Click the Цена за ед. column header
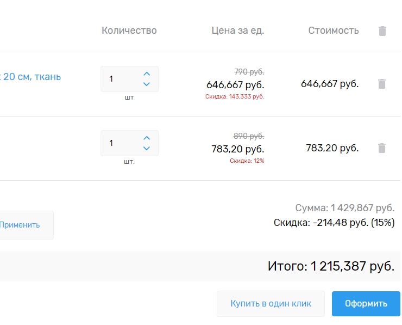402x325 pixels. click(237, 30)
